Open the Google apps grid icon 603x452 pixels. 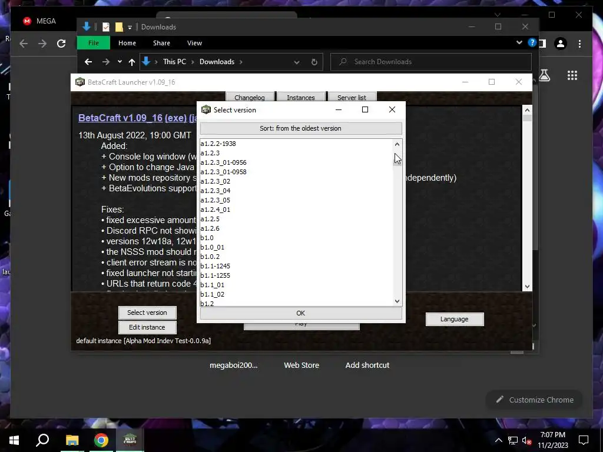(572, 75)
